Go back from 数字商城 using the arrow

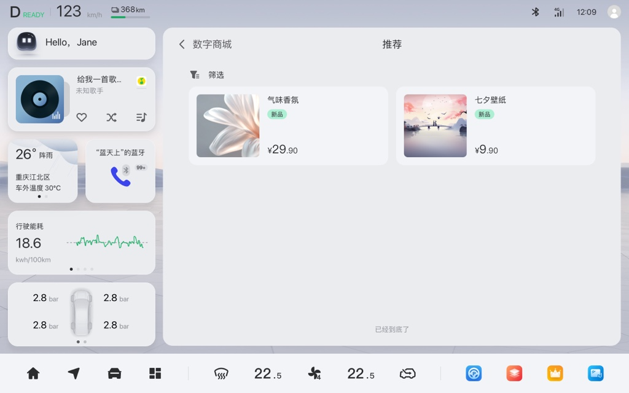[x=182, y=44]
